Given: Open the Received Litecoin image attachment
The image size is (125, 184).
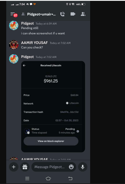Looking at the screenshot, I should click(x=53, y=106).
